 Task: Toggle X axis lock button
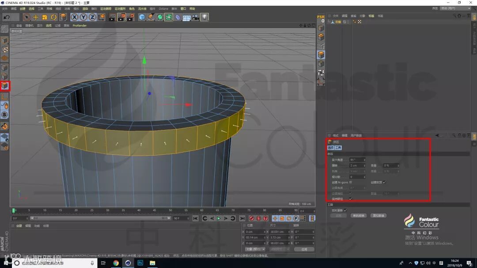click(74, 17)
